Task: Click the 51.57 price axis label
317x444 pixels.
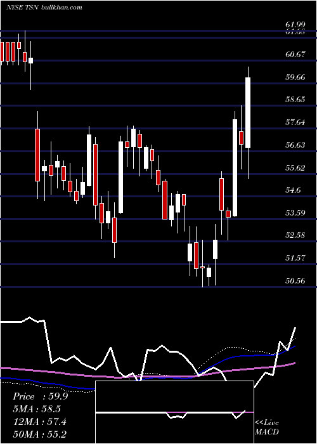Action: [x=295, y=258]
